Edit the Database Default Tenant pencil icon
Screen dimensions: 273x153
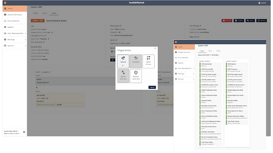pyautogui.click(x=52, y=32)
